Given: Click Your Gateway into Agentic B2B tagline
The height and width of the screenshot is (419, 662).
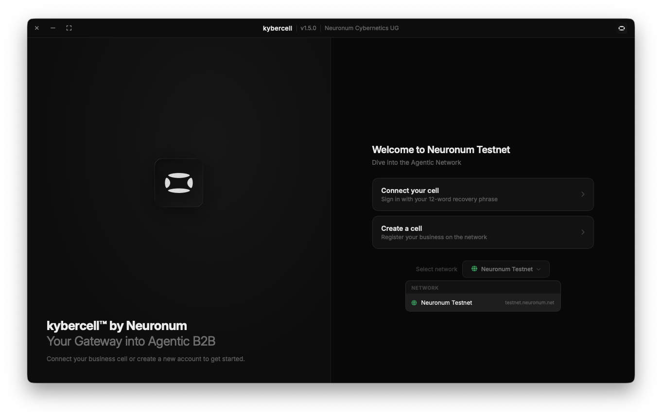Looking at the screenshot, I should pyautogui.click(x=131, y=341).
